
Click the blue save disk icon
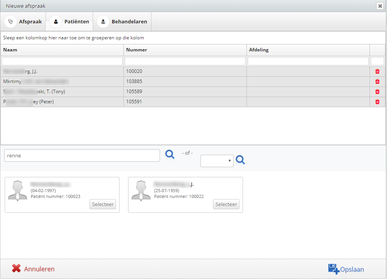334,269
